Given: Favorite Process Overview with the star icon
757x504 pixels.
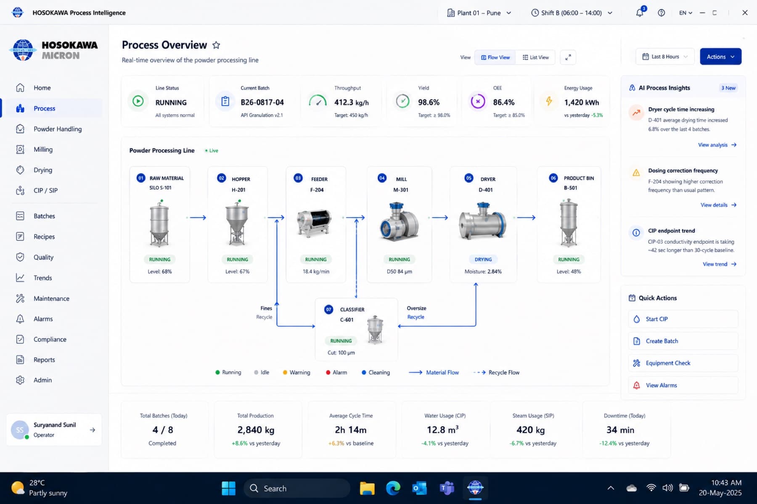Looking at the screenshot, I should point(216,45).
